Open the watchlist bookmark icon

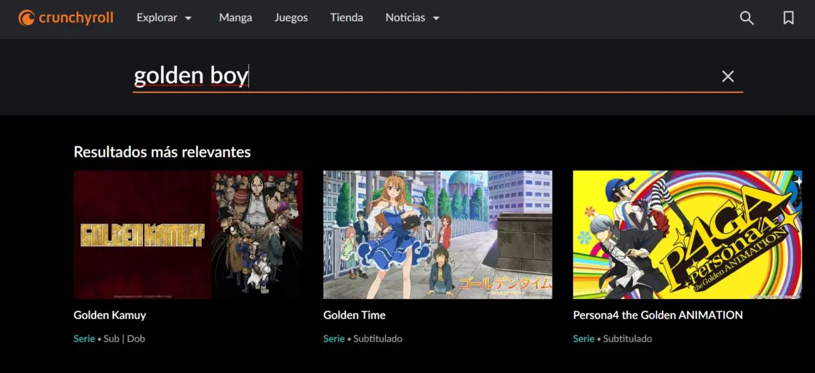pos(789,18)
